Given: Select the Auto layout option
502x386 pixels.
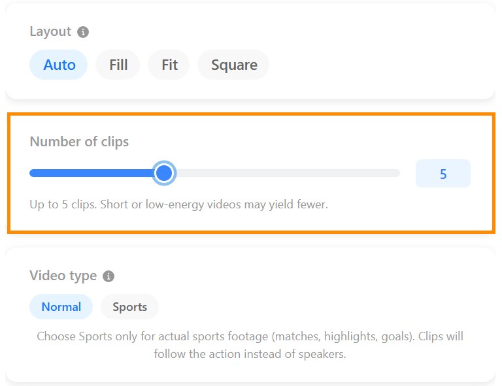Looking at the screenshot, I should point(59,65).
